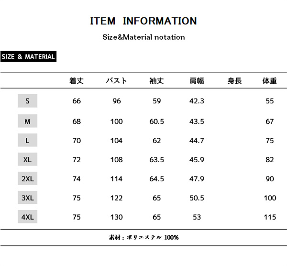Click the バスト column header
Image resolution: width=287 pixels, height=266 pixels.
[x=116, y=81]
